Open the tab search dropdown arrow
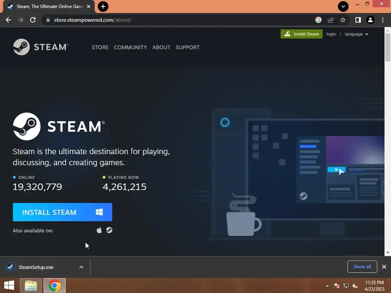Viewport: 391px width, 293px height. [343, 6]
